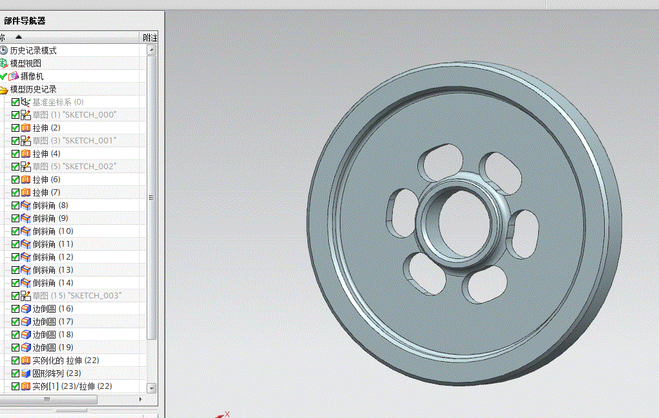Click the extrude icon of 拉伸 (4)
The width and height of the screenshot is (659, 418).
click(26, 154)
